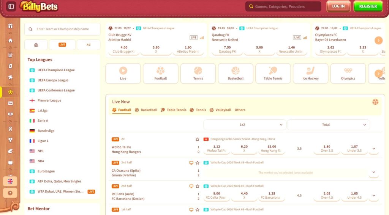Viewport: 389px width, 215px height.
Task: Open the 1x2 market dropdown
Action: pyautogui.click(x=245, y=125)
